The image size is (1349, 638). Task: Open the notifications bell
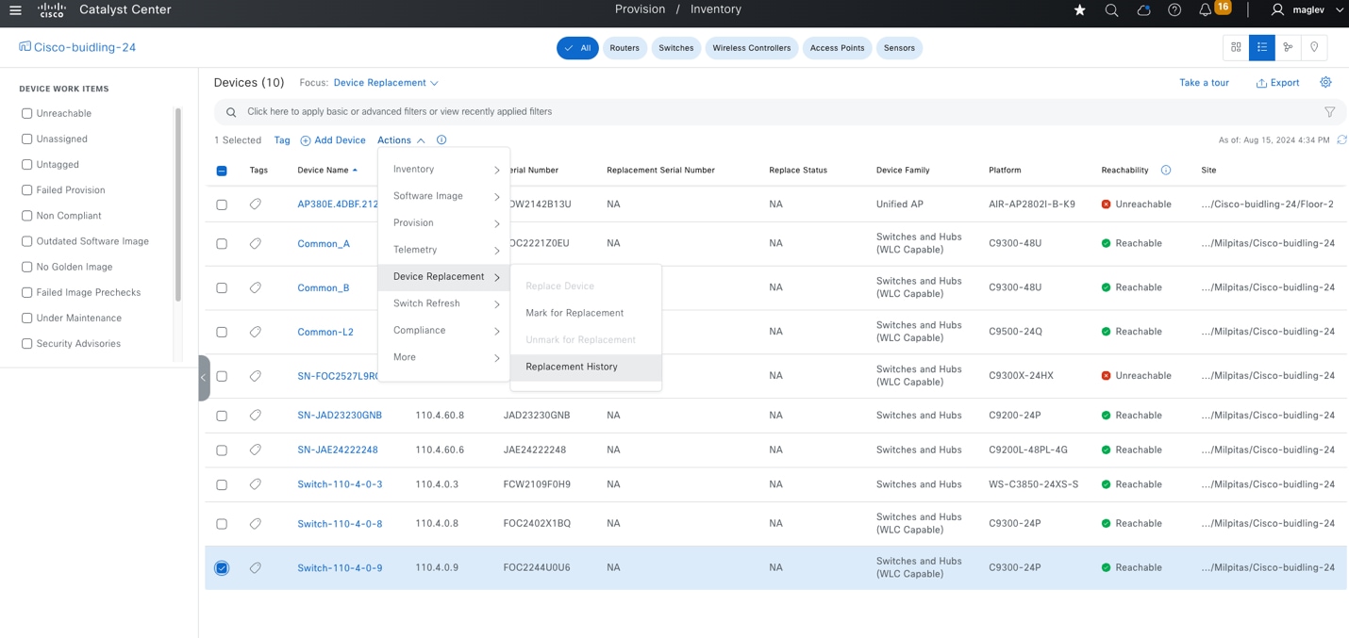pos(1205,10)
